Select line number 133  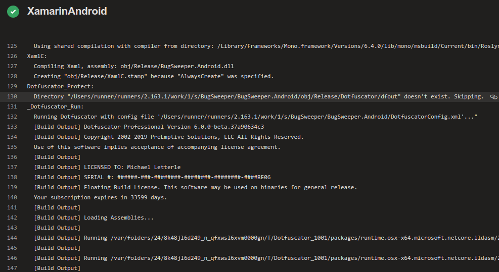[12, 127]
